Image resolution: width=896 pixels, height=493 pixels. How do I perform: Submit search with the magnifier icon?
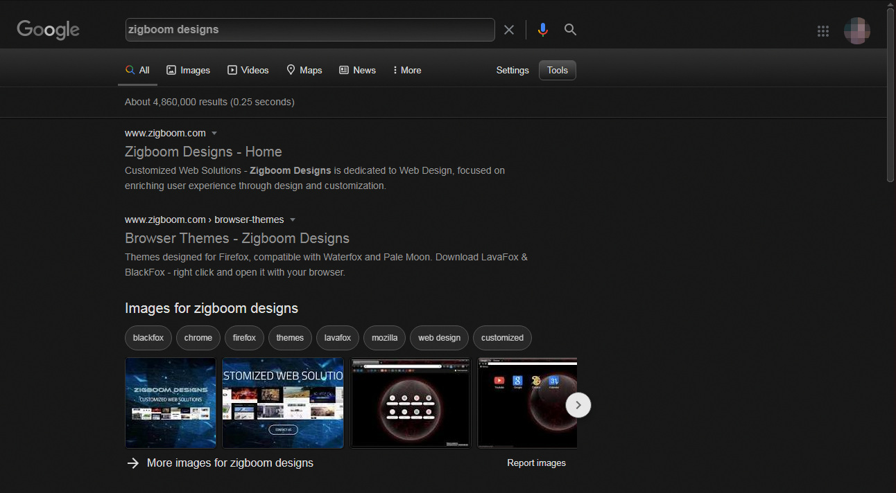click(x=570, y=29)
